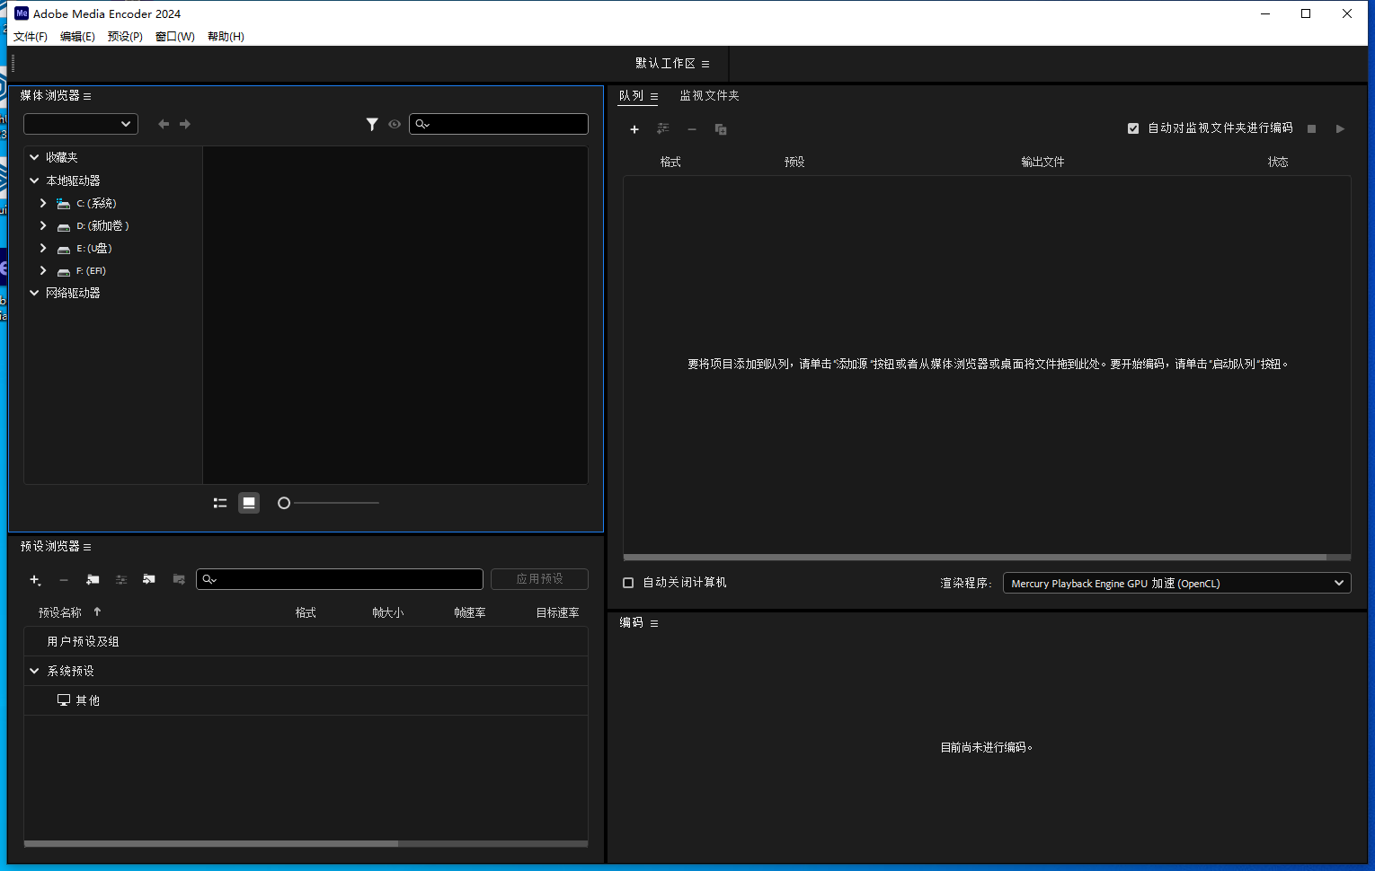Adjust the thumbnail zoom slider handle
The height and width of the screenshot is (871, 1375).
(x=284, y=503)
